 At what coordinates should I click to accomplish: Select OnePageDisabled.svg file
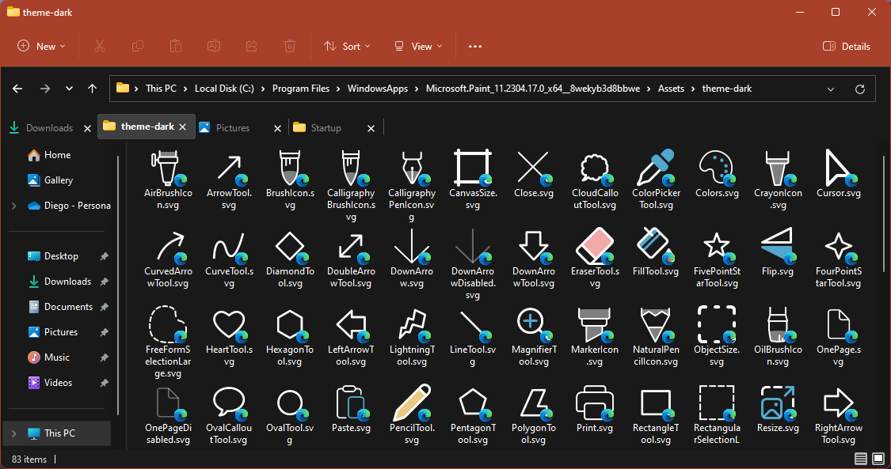pyautogui.click(x=168, y=415)
